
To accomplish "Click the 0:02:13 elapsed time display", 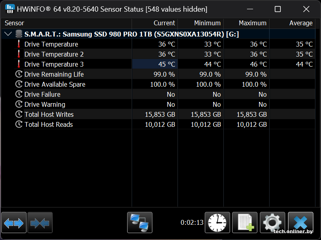I will 192,222.
